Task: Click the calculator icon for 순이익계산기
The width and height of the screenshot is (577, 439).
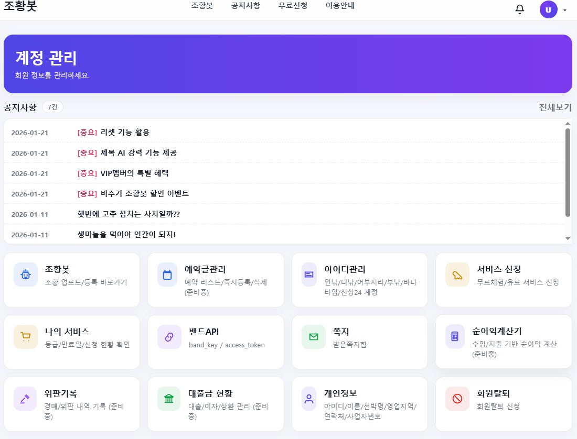Action: [x=455, y=336]
